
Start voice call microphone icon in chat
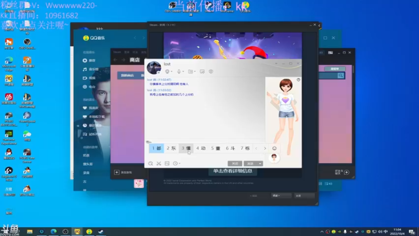coord(179,71)
